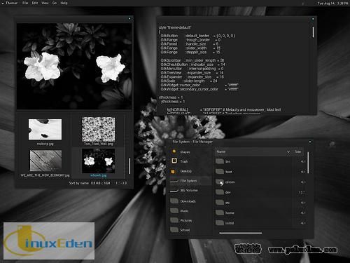Click 'Sort by name' in viewer status bar
Viewport: 350px width, 263px height.
click(x=78, y=183)
